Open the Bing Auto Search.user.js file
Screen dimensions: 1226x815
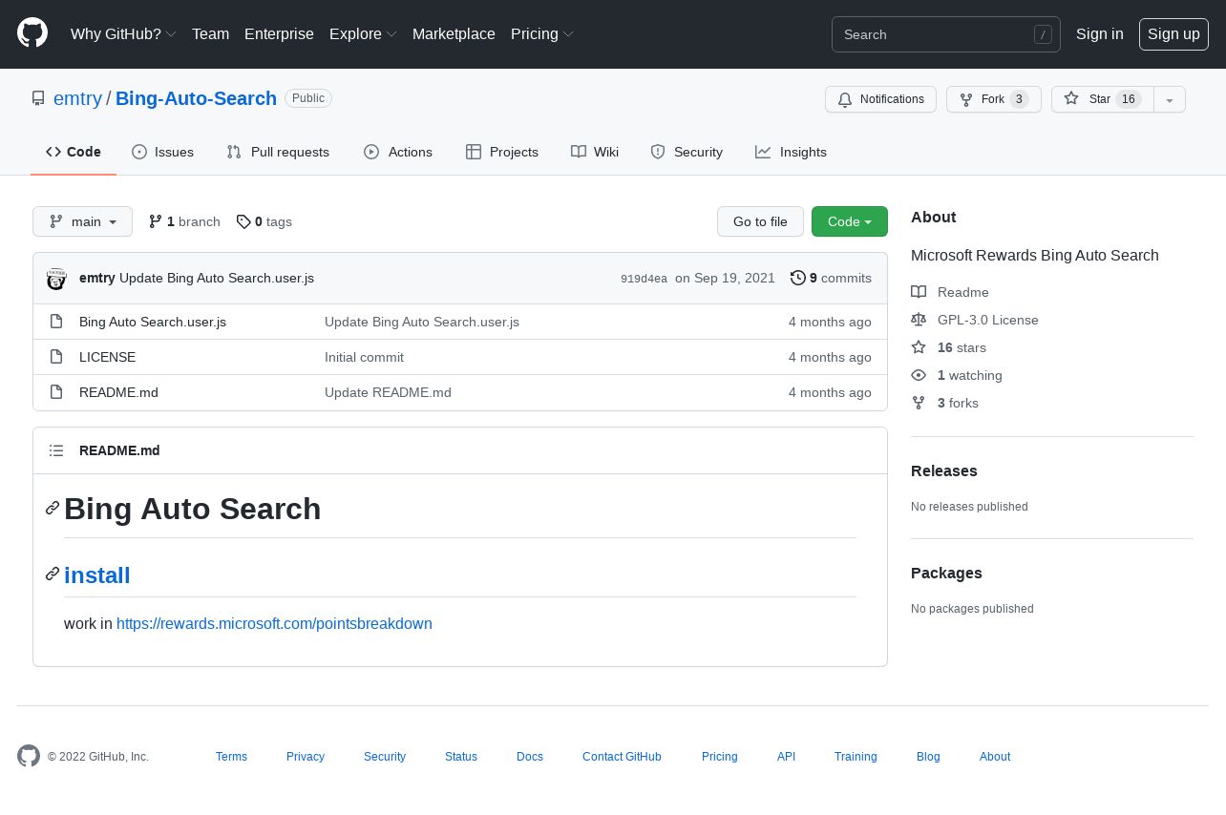[x=153, y=322]
